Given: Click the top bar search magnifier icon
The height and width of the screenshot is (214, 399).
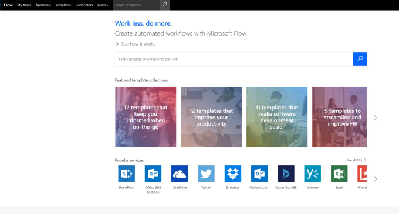Looking at the screenshot, I should (165, 5).
